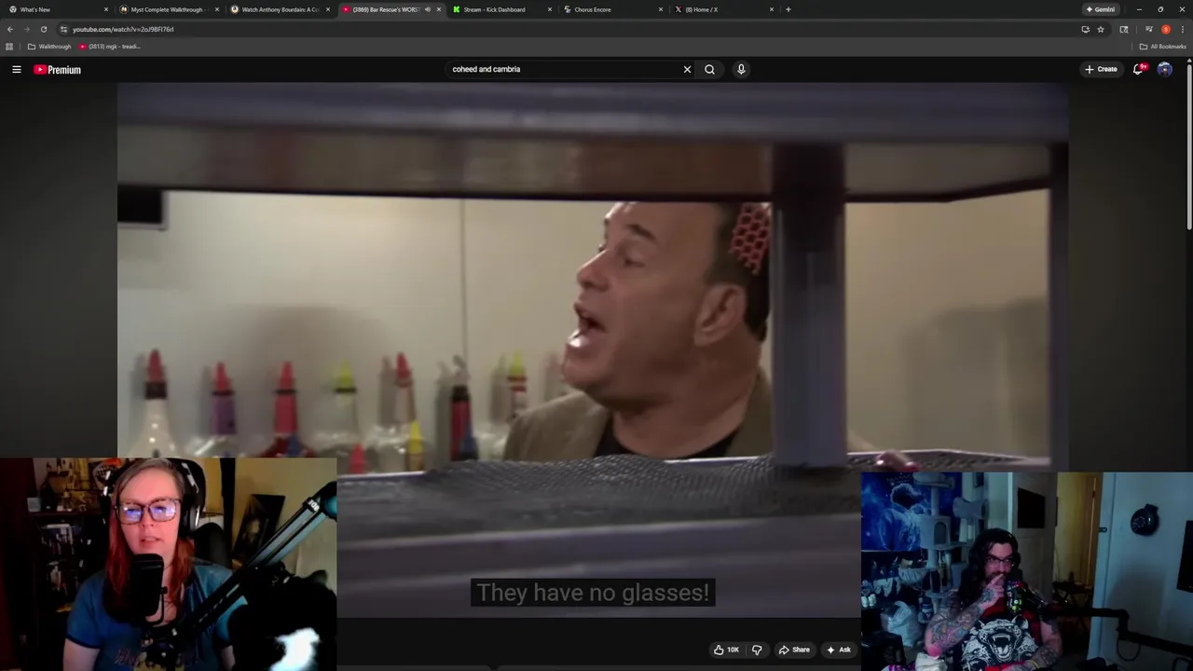
Task: Run search with magnifying glass button
Action: [709, 69]
